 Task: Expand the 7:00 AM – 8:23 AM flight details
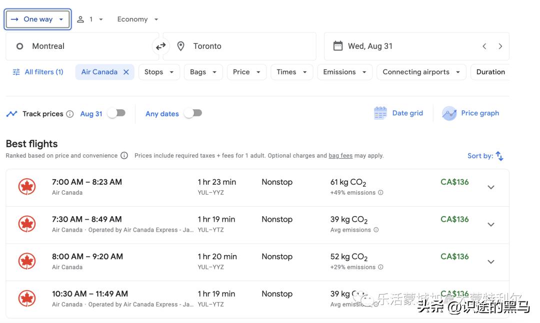pos(491,187)
